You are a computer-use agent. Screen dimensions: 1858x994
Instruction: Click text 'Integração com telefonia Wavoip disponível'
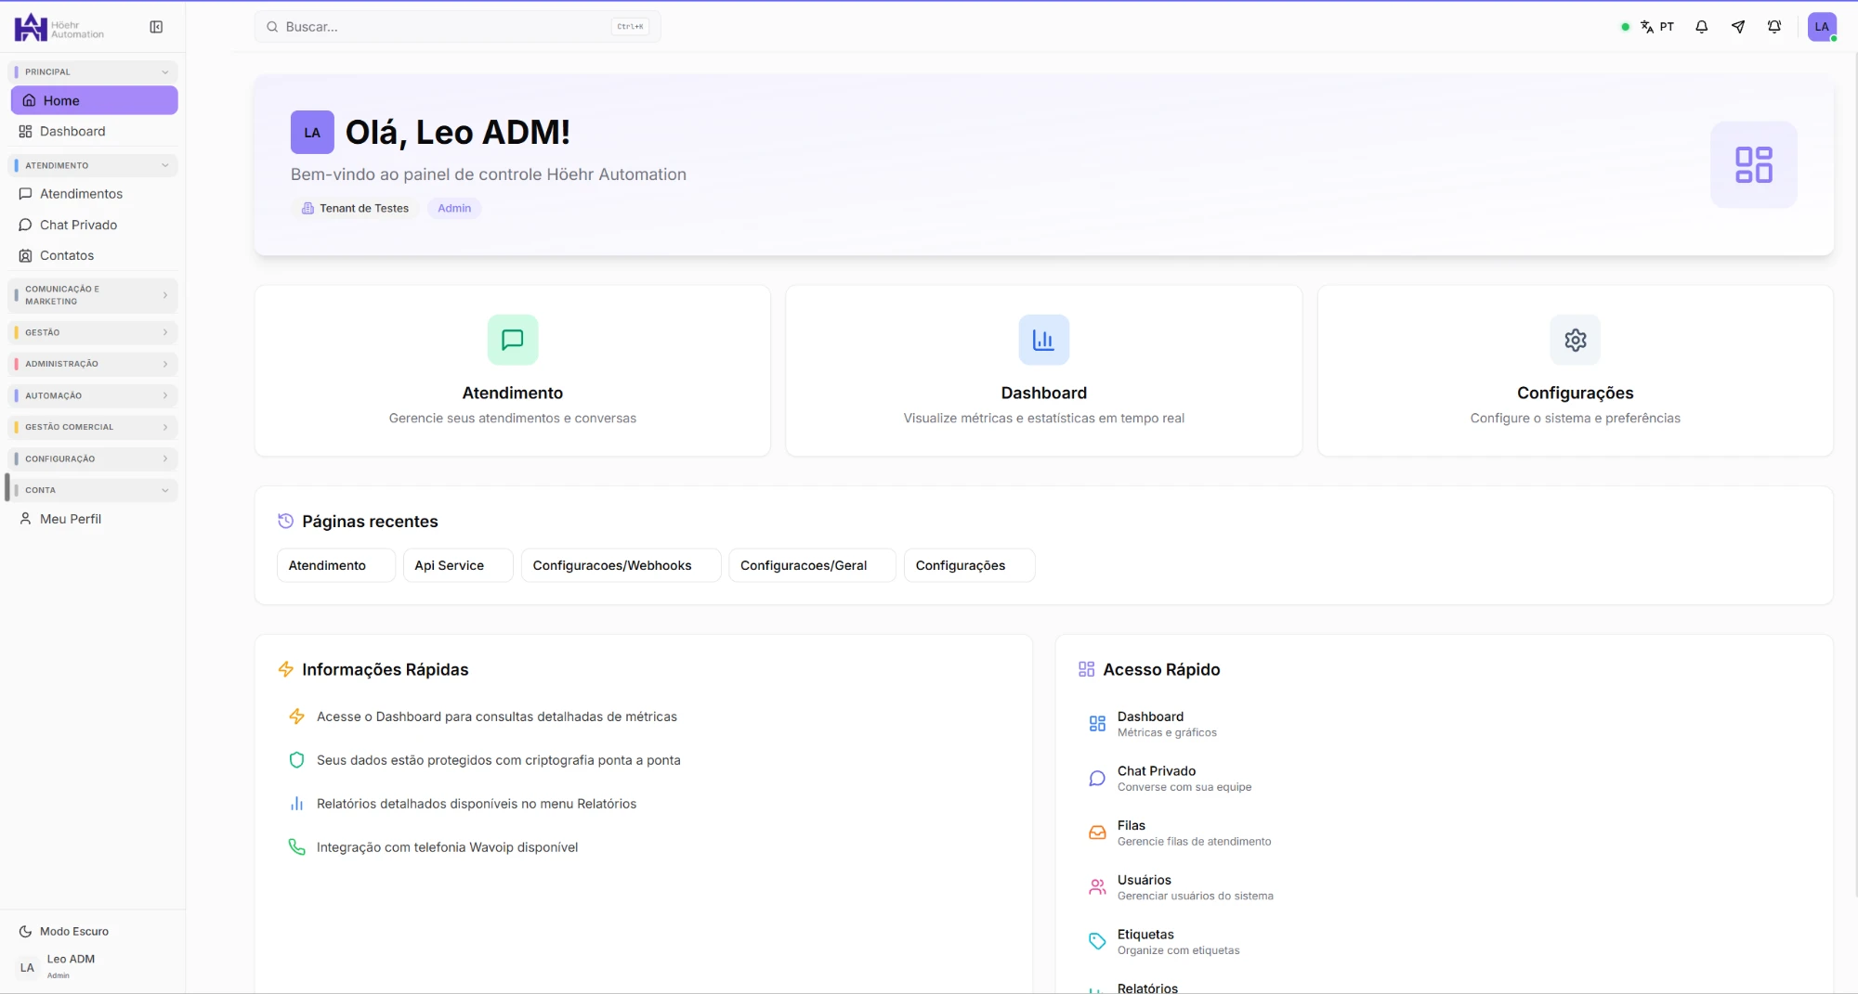447,847
